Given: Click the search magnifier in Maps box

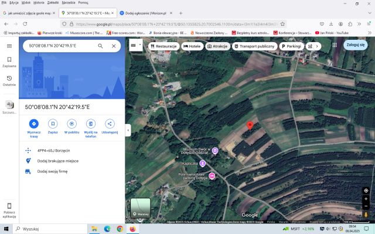Looking at the screenshot, I should click(100, 46).
